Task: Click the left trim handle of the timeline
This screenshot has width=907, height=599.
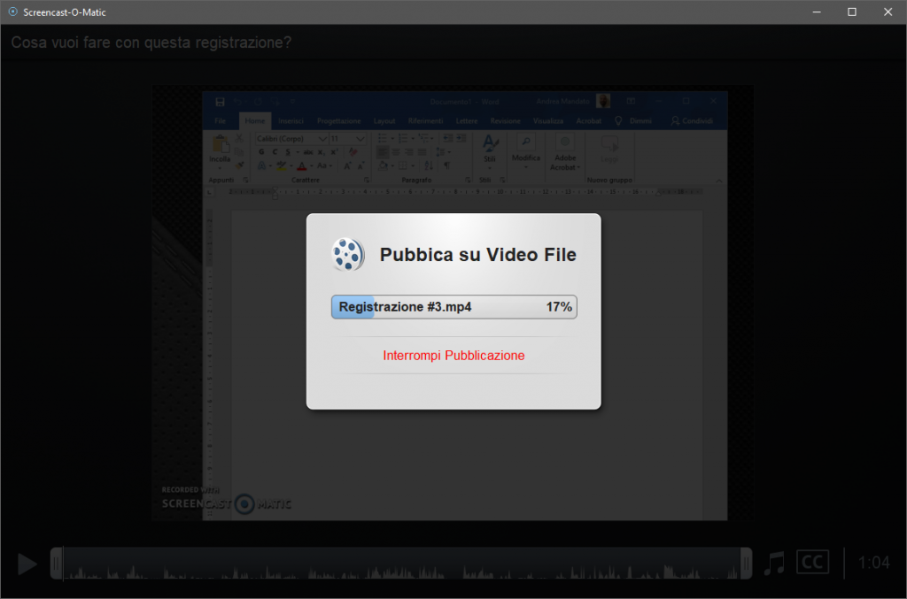Action: [x=56, y=564]
